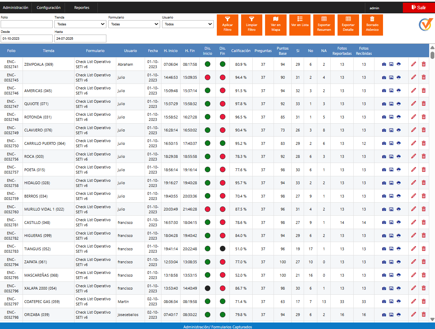Open the Tienda dropdown filter
Viewport: 435px width, 329px height.
(80, 24)
